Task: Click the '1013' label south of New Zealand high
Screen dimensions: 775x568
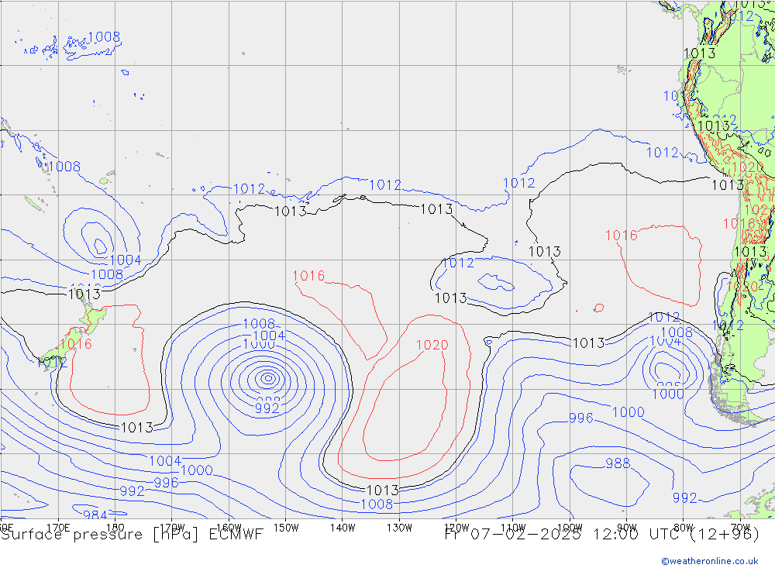Action: [x=137, y=428]
